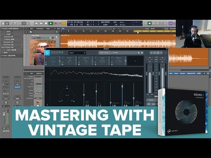Adjust the track header volume slider
Image resolution: width=211 pixels, height=158 pixels.
pyautogui.click(x=48, y=38)
